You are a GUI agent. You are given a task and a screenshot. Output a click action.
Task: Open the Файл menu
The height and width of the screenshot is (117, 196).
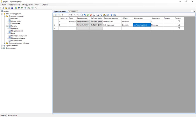4,5
